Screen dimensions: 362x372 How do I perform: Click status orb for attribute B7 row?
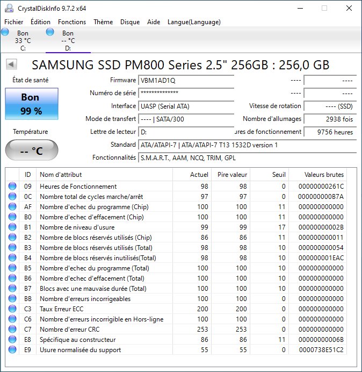pos(12,288)
